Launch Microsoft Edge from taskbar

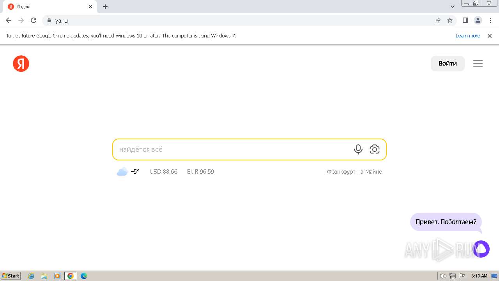point(84,276)
